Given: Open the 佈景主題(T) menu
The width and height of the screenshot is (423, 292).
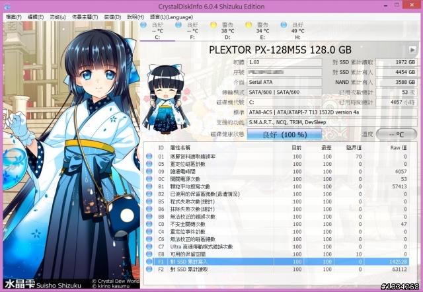Looking at the screenshot, I should [x=85, y=17].
